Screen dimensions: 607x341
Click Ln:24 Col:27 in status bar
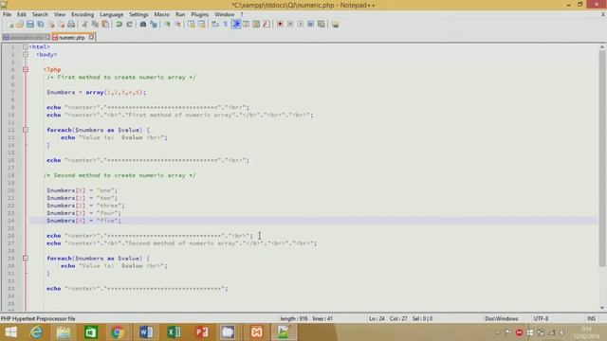click(388, 318)
